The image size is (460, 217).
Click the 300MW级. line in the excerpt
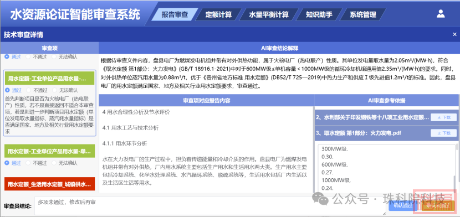(x=334, y=148)
